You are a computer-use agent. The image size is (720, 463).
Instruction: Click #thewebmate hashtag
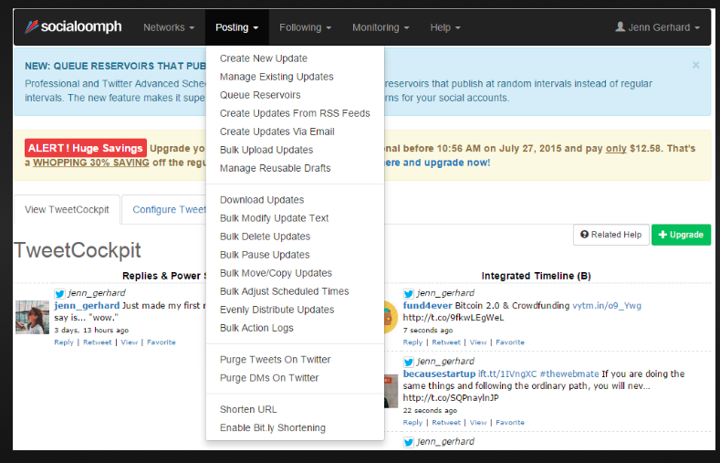click(569, 374)
